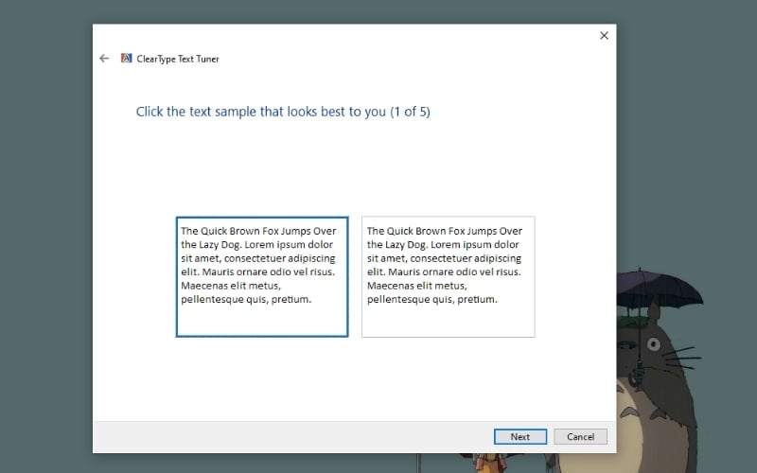Click the heading "Click the text sample that looks best"
The image size is (757, 473).
(x=261, y=112)
